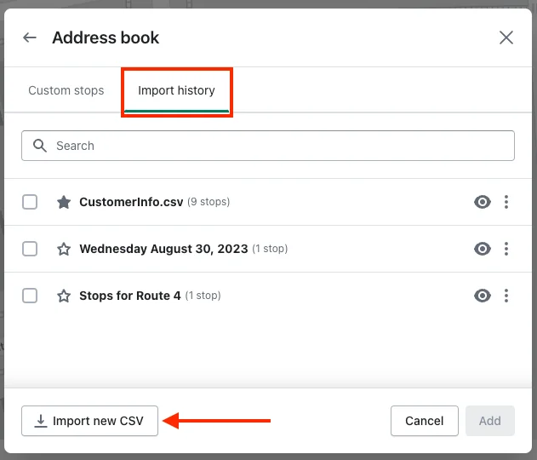537x460 pixels.
Task: Click the Cancel button
Action: point(425,421)
